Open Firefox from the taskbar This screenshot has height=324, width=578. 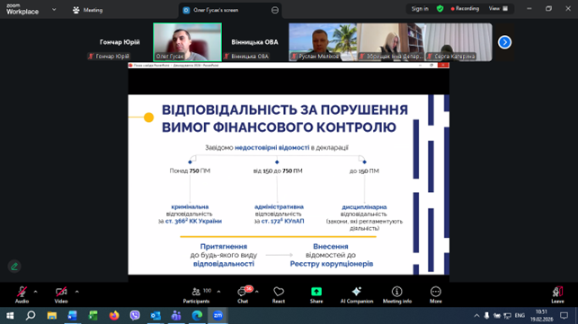114,316
